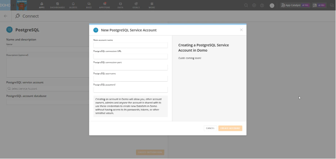Click the PostgreSQL icon on the Connect page
The image size is (336, 159).
9,30
